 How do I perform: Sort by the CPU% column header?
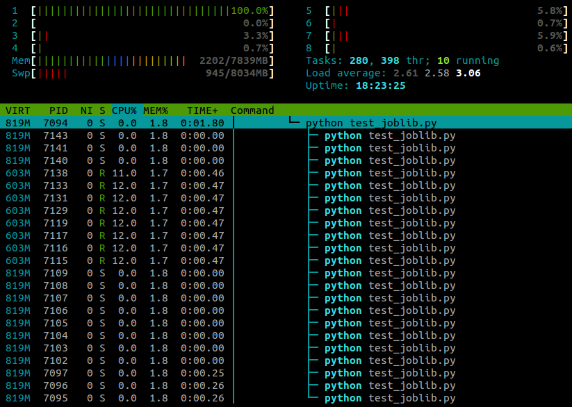[x=124, y=110]
